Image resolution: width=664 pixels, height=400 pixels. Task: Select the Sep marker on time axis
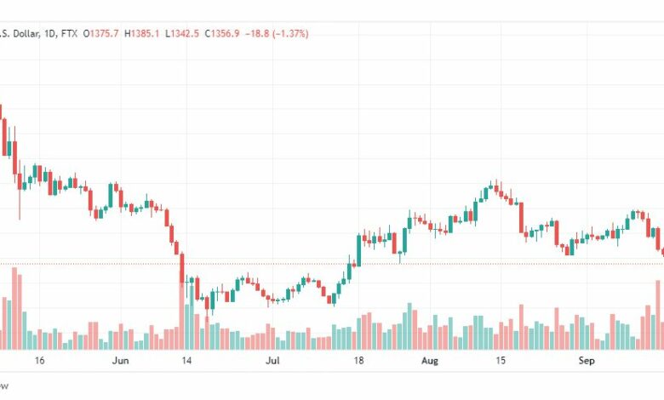[x=587, y=361]
